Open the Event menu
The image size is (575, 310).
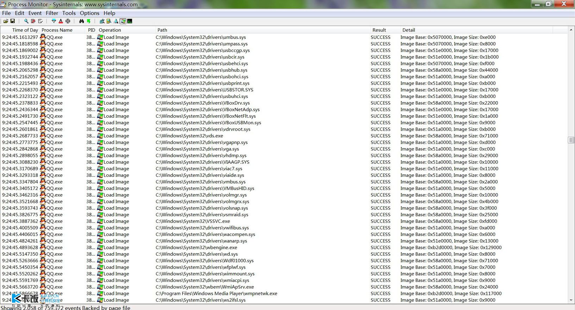click(35, 13)
